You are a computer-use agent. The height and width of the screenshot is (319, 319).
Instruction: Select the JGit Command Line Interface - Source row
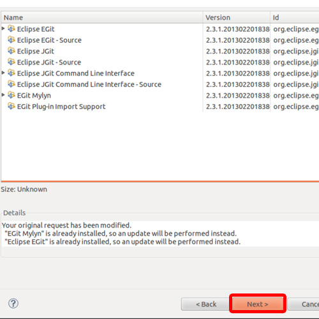pyautogui.click(x=159, y=84)
